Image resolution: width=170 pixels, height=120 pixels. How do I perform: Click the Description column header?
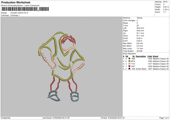[141, 56]
